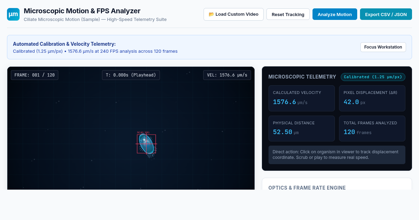Run Analyze Motion

pos(335,14)
